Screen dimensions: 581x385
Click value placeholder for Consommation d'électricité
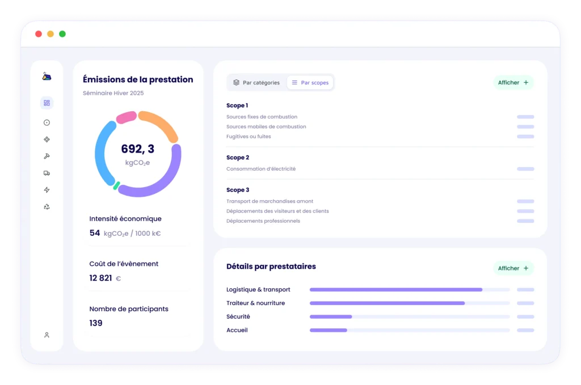point(525,169)
